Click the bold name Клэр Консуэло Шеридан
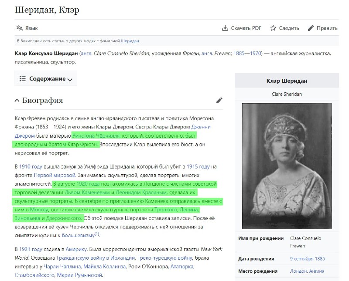 pyautogui.click(x=46, y=53)
